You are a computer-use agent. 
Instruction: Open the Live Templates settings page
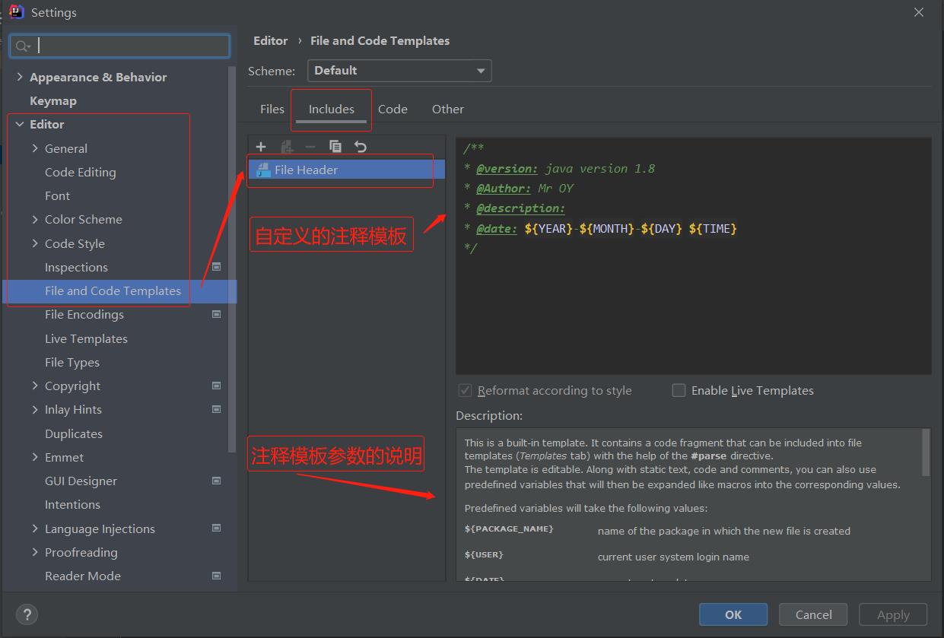tap(86, 338)
